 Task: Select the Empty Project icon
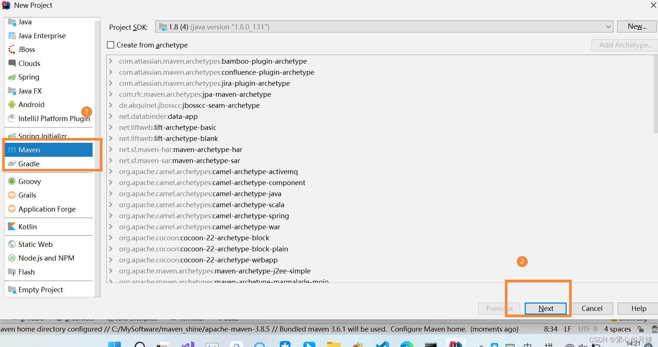click(x=12, y=290)
